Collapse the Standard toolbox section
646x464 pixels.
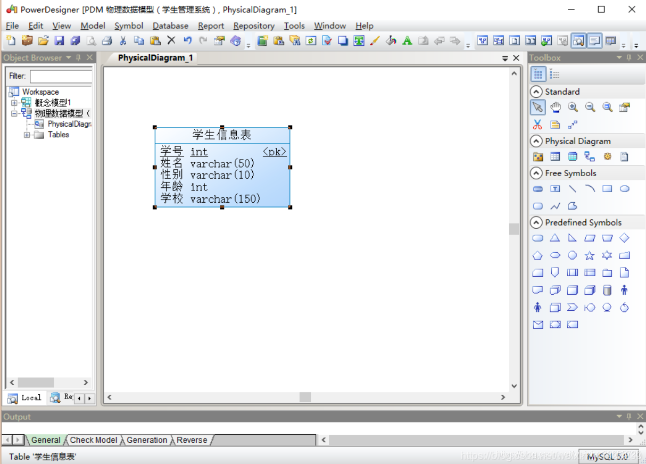click(536, 92)
